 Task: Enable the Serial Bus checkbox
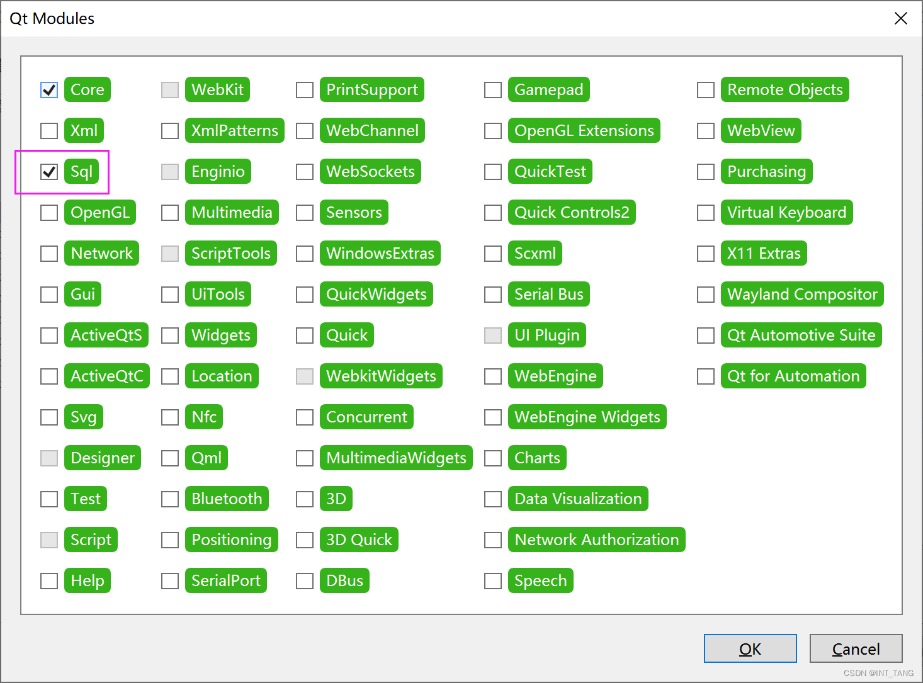coord(493,295)
